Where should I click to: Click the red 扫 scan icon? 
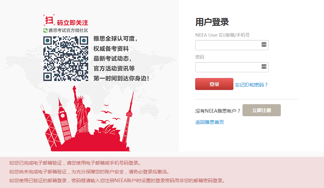tap(49, 20)
